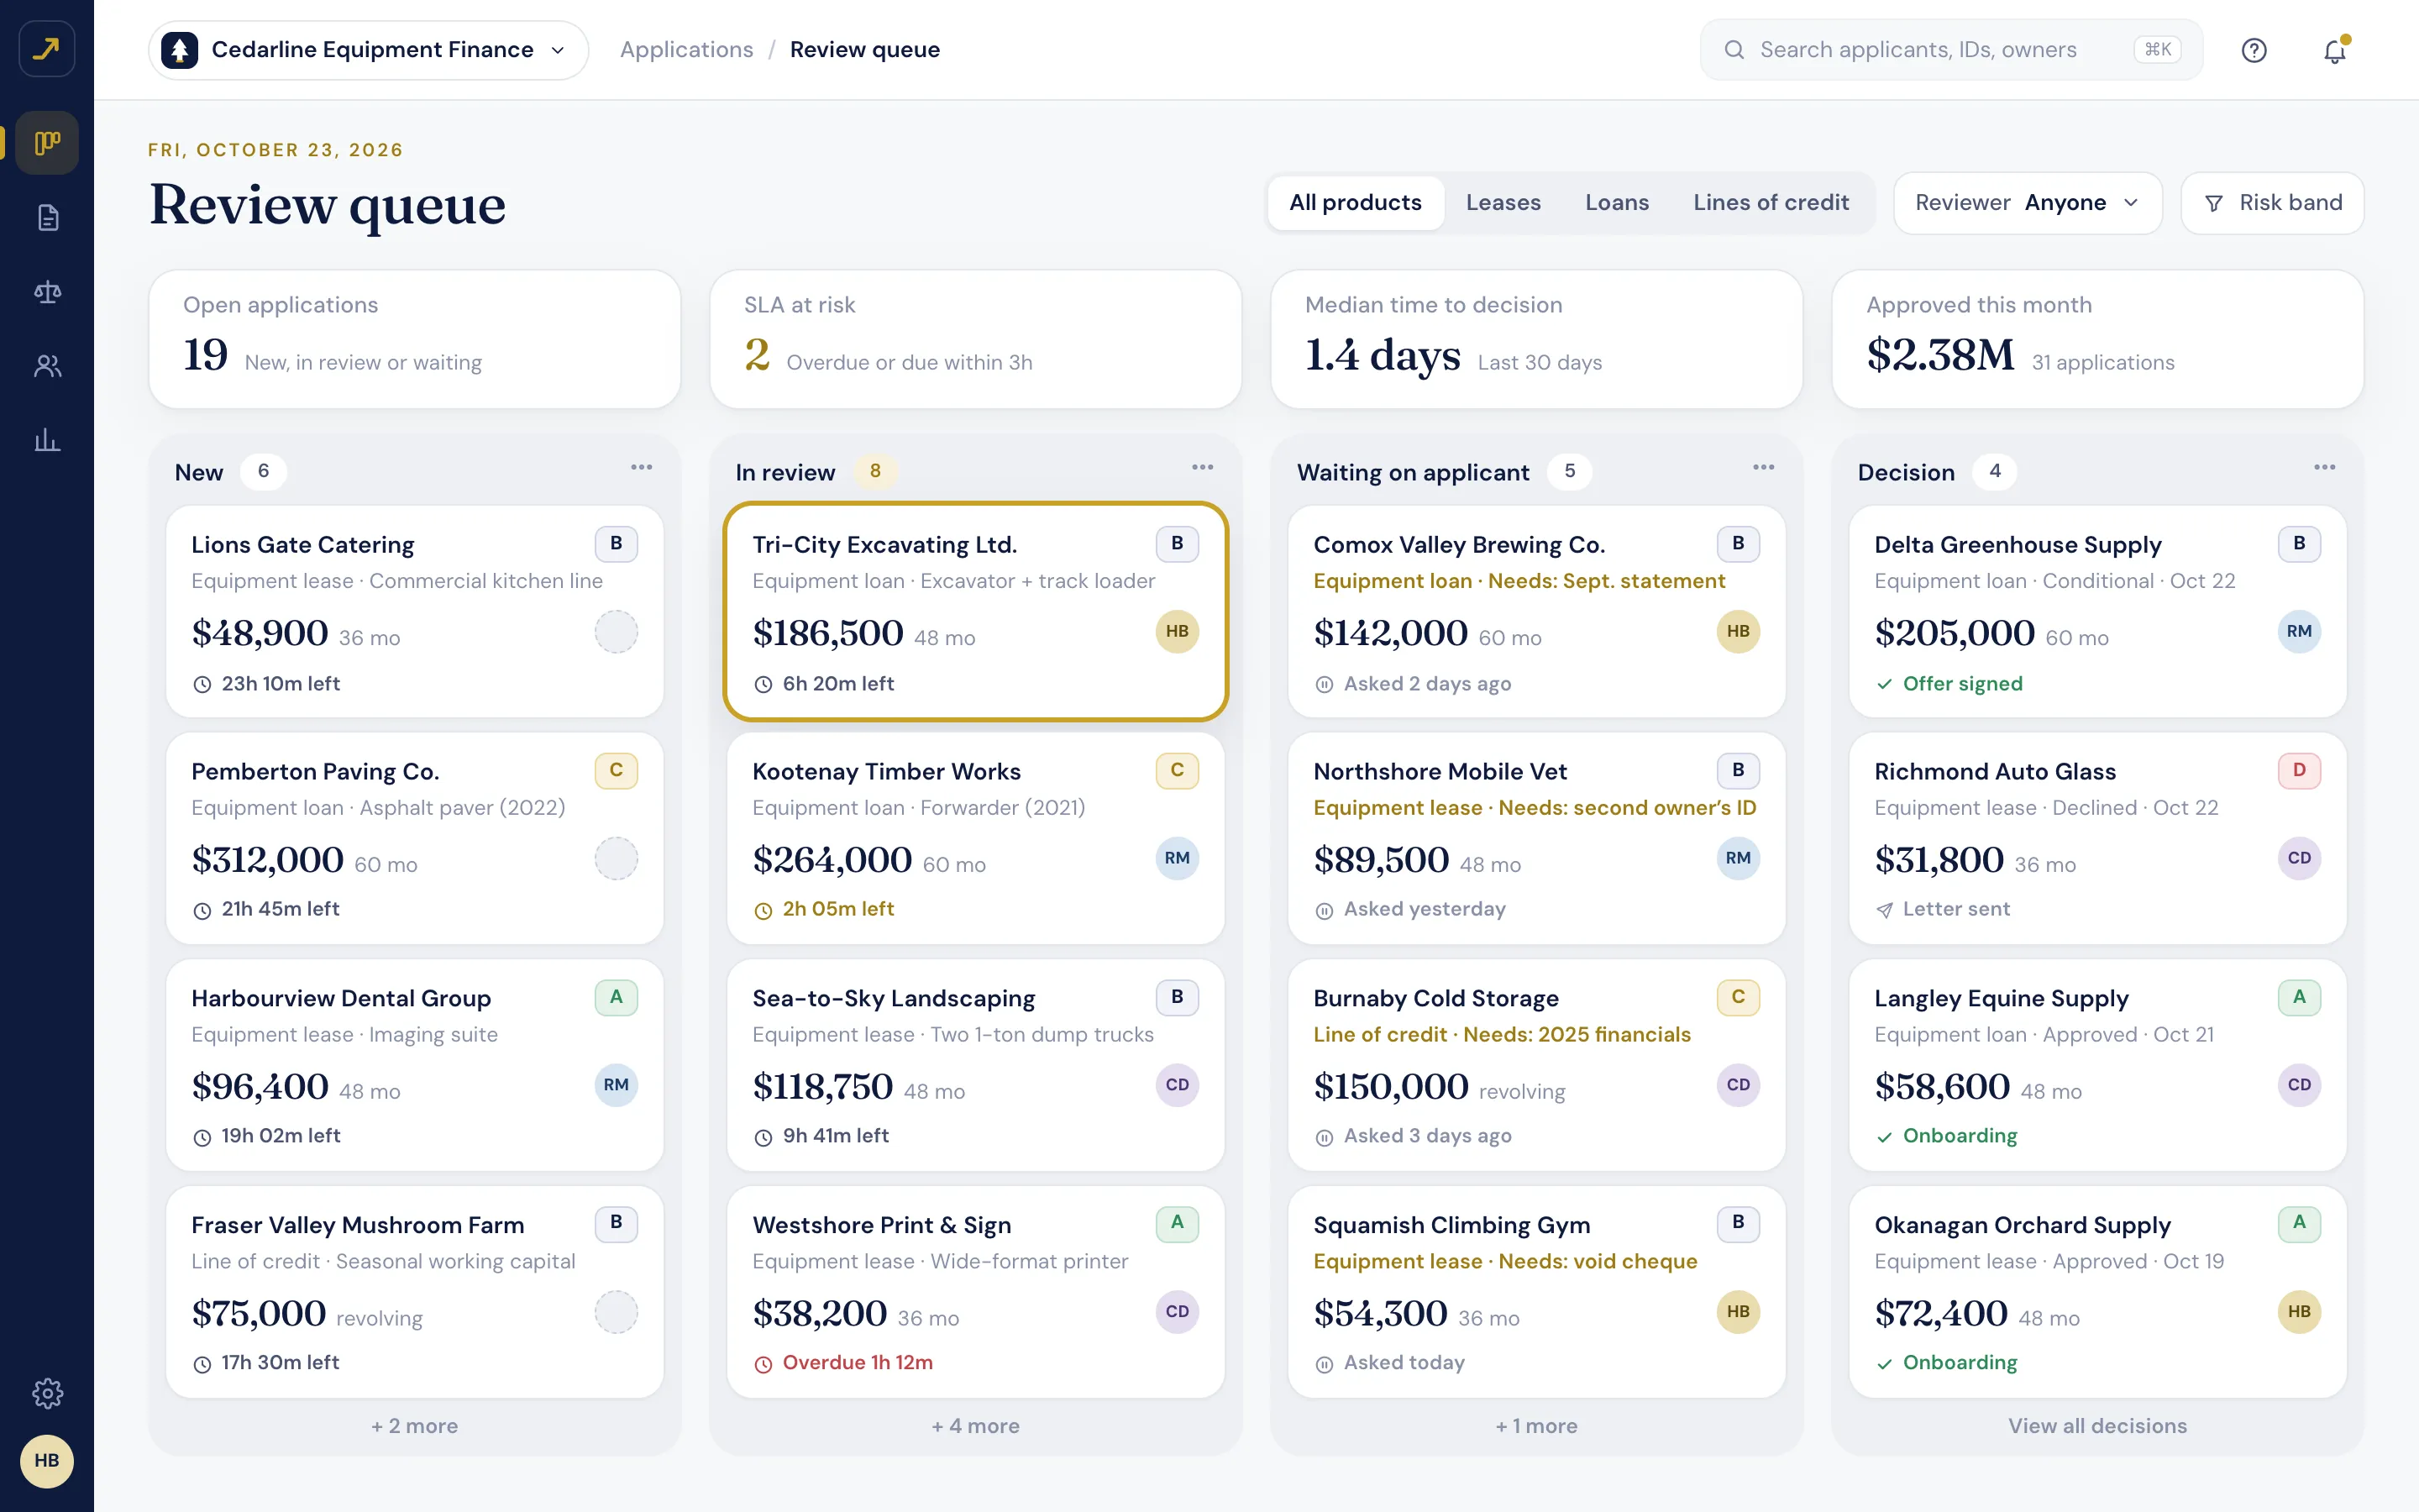Switch to the Loans tab

coord(1616,203)
